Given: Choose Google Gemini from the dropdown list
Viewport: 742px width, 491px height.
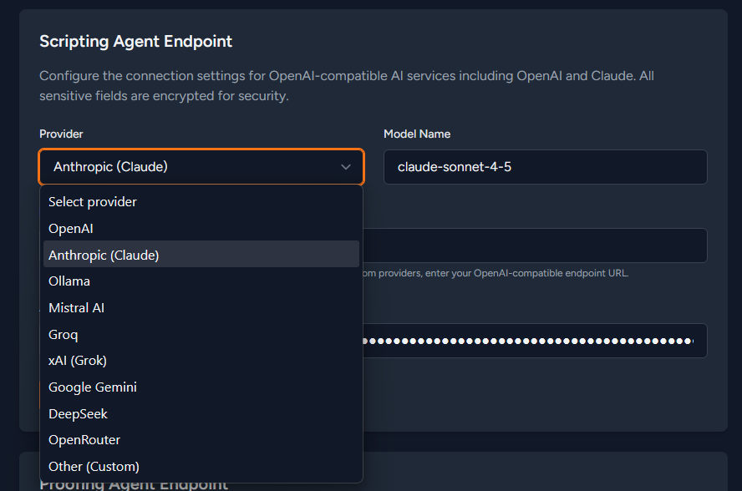Looking at the screenshot, I should pyautogui.click(x=93, y=387).
